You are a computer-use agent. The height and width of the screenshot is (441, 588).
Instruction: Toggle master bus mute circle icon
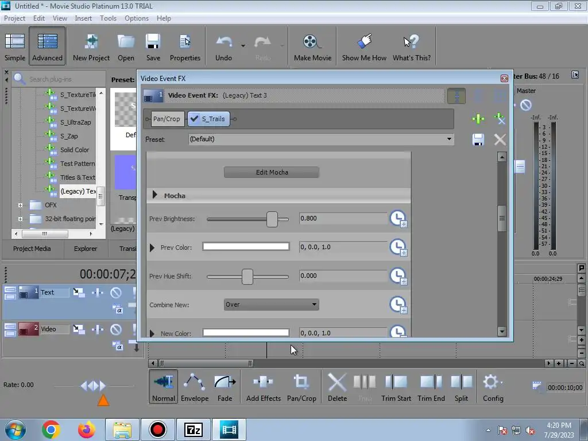(526, 105)
